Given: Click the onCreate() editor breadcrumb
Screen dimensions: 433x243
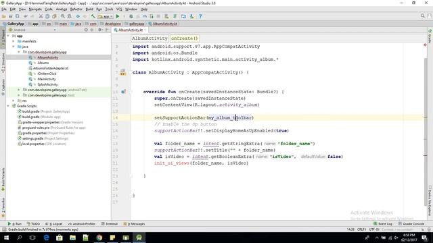Looking at the screenshot, I should (x=185, y=38).
